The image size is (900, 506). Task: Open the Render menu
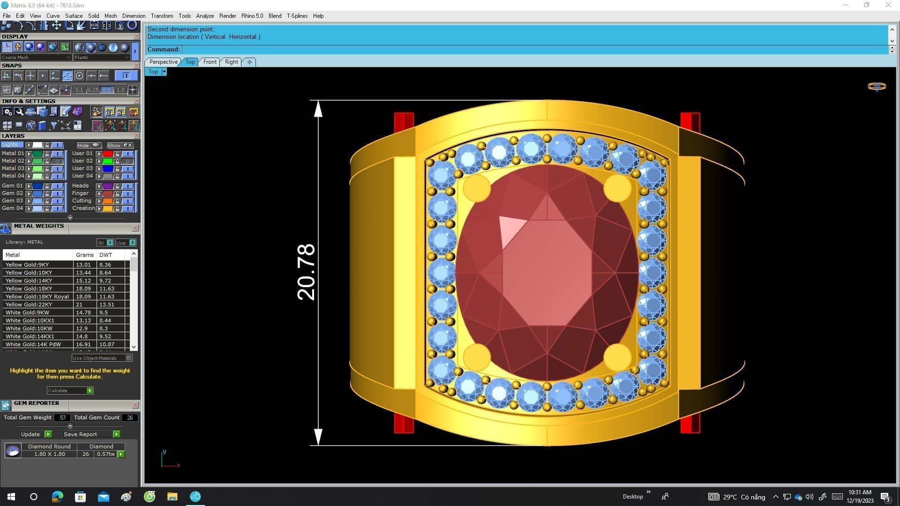coord(227,16)
